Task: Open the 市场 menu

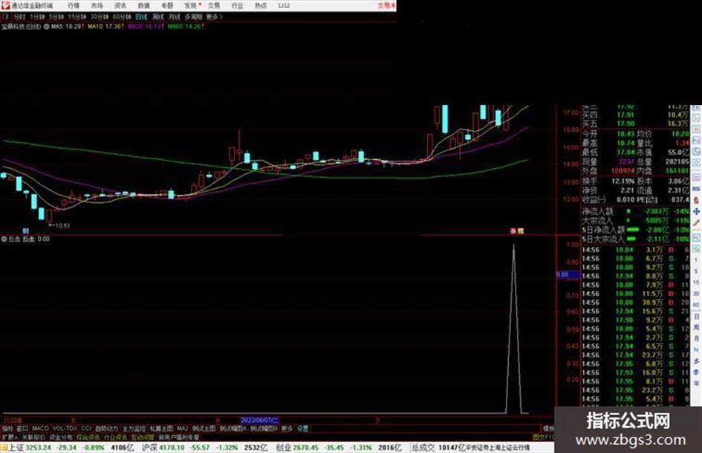Action: click(x=97, y=5)
